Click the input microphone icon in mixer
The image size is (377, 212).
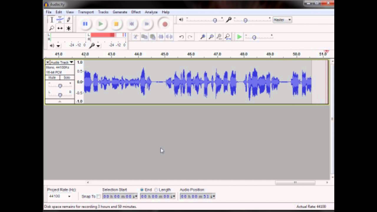point(229,20)
